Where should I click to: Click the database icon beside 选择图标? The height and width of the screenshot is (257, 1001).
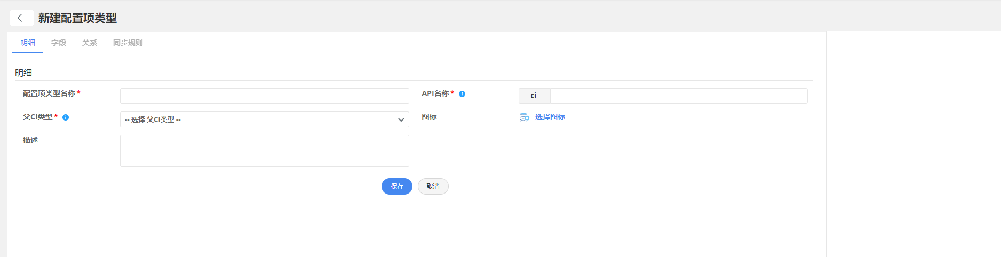[524, 117]
